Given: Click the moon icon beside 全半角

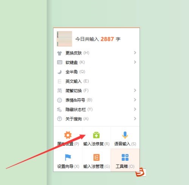Looking at the screenshot, I should click(x=59, y=72).
